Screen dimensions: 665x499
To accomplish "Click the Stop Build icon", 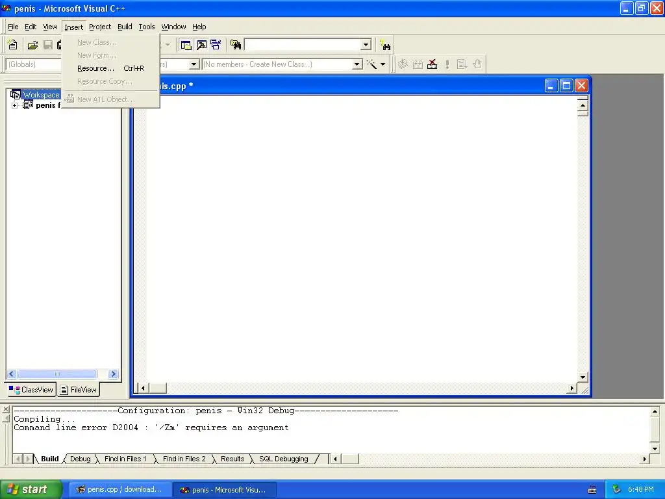I will (x=432, y=64).
